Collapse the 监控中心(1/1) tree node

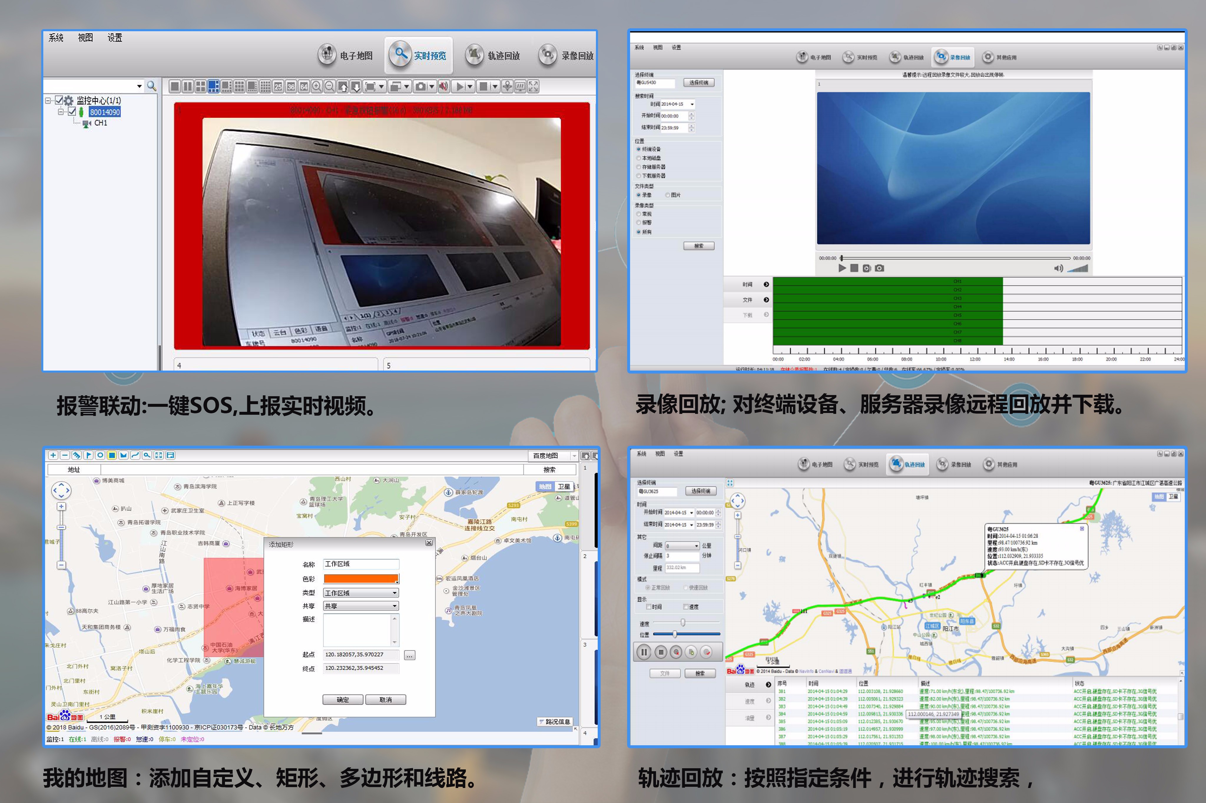click(x=48, y=100)
